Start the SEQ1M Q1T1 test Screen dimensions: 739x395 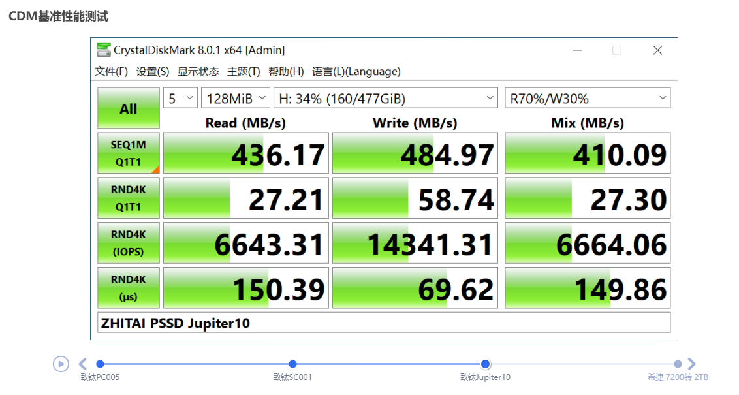click(x=128, y=153)
